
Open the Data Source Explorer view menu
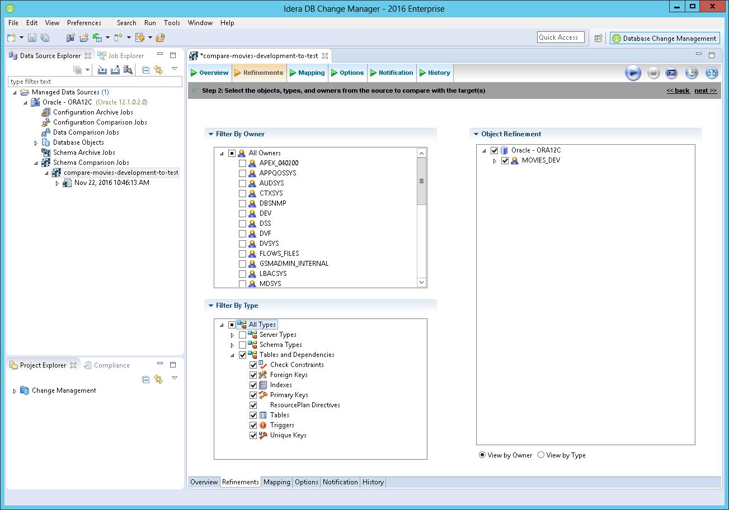click(174, 69)
